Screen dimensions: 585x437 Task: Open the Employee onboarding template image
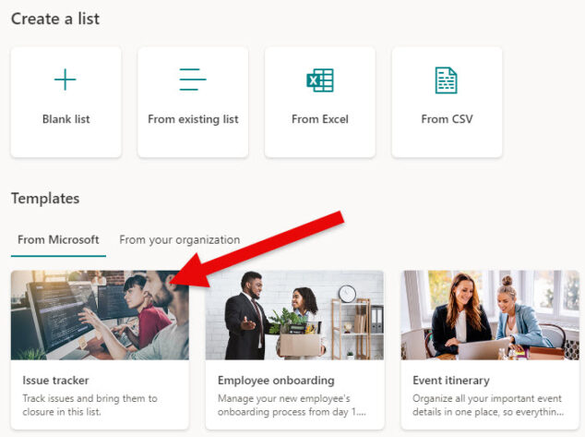pos(294,315)
